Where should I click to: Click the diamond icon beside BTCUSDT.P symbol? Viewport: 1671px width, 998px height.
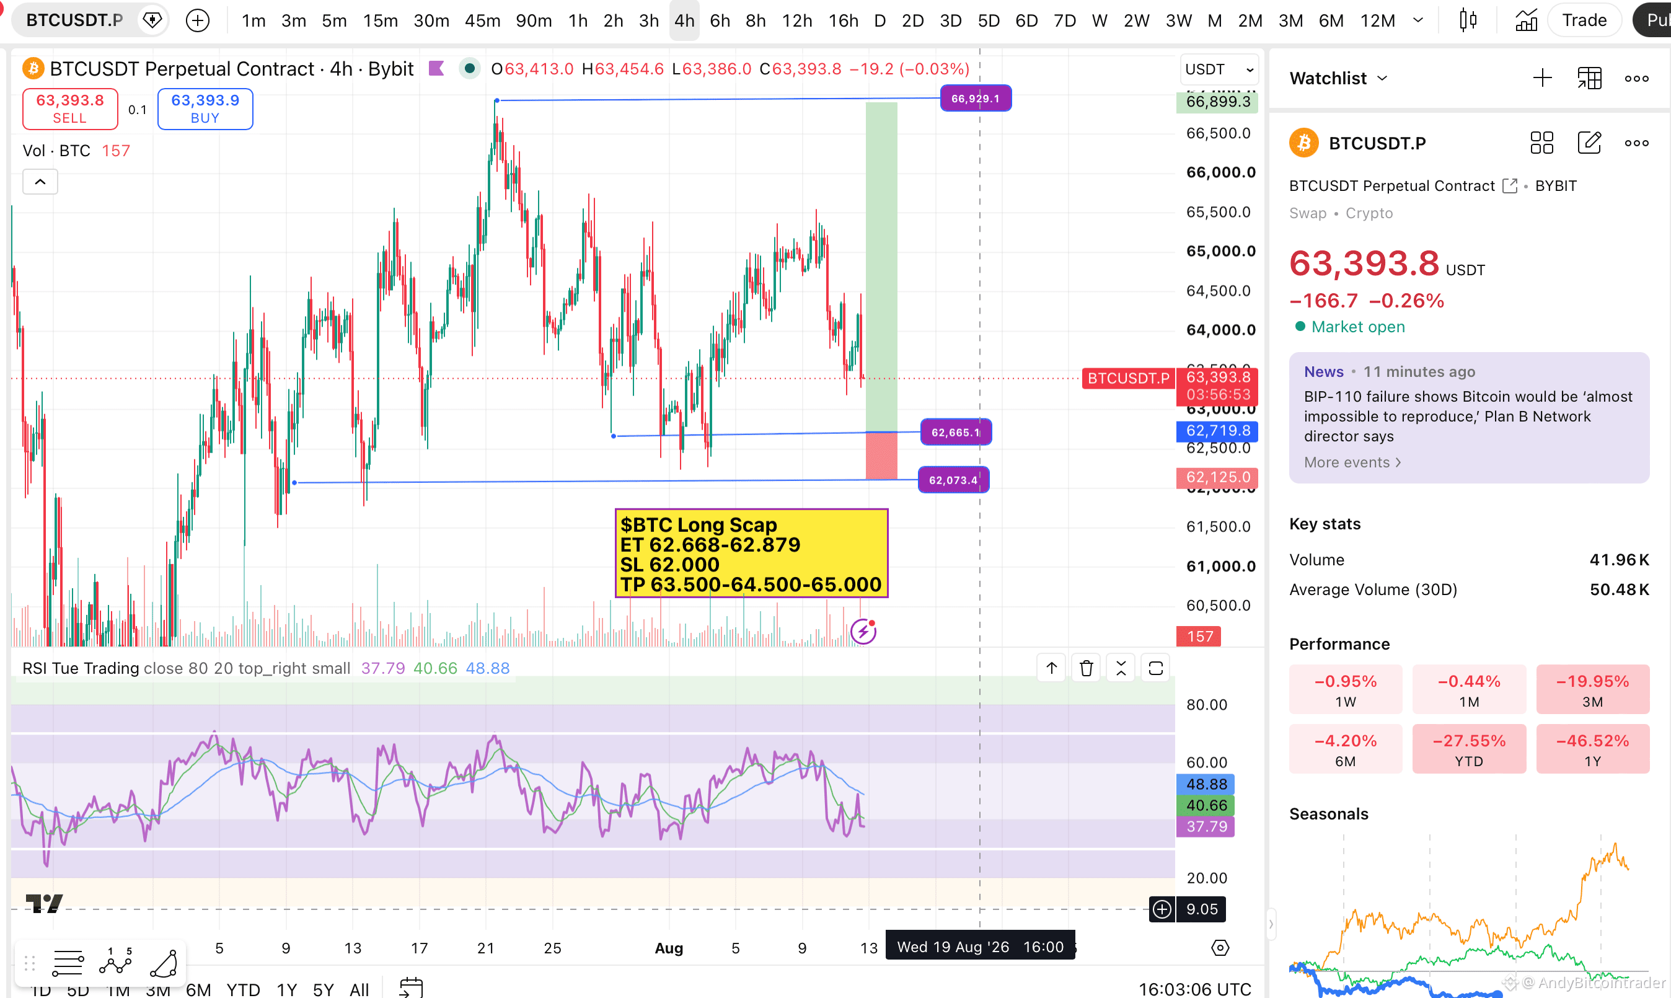tap(152, 20)
